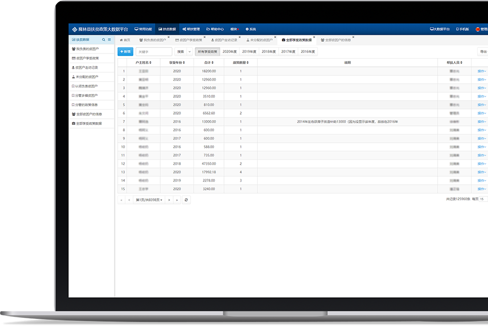Viewport: 488px width, 326px height.
Task: Open 操作 dropdown for row 7
Action: point(482,122)
